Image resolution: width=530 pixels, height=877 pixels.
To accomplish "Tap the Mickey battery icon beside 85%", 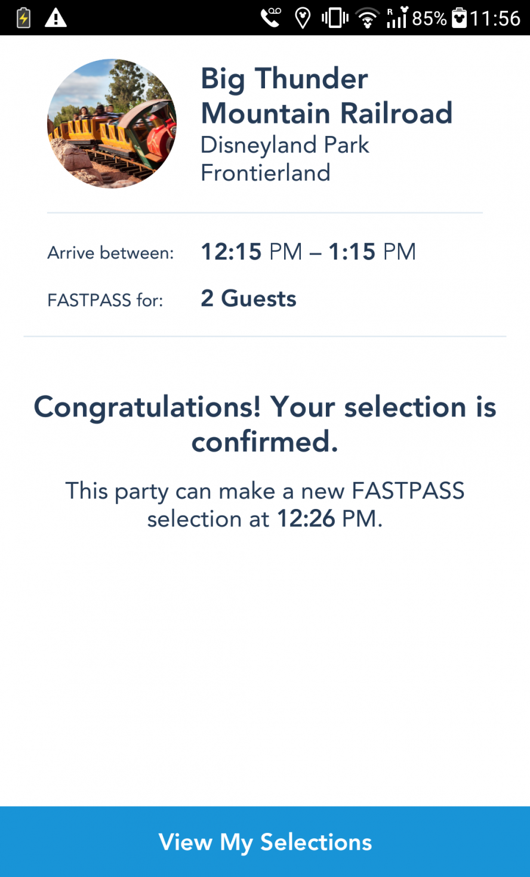I will point(459,18).
